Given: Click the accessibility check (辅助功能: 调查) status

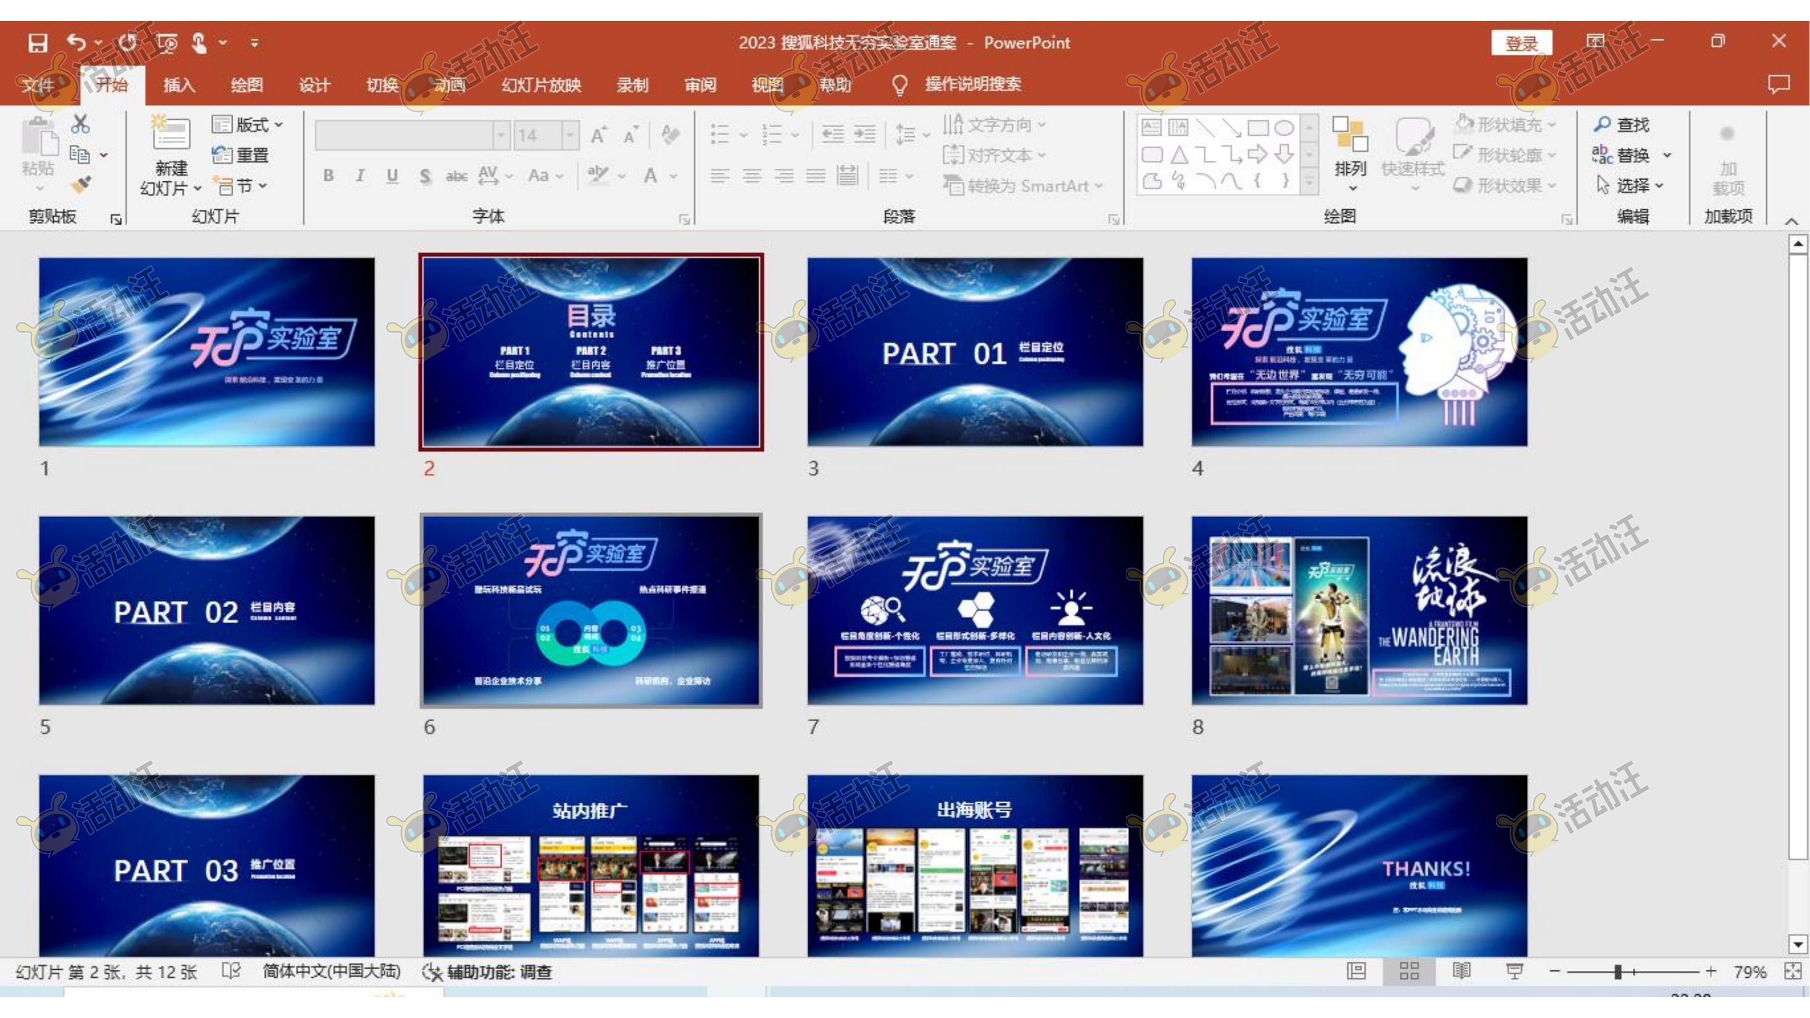Looking at the screenshot, I should click(x=486, y=972).
